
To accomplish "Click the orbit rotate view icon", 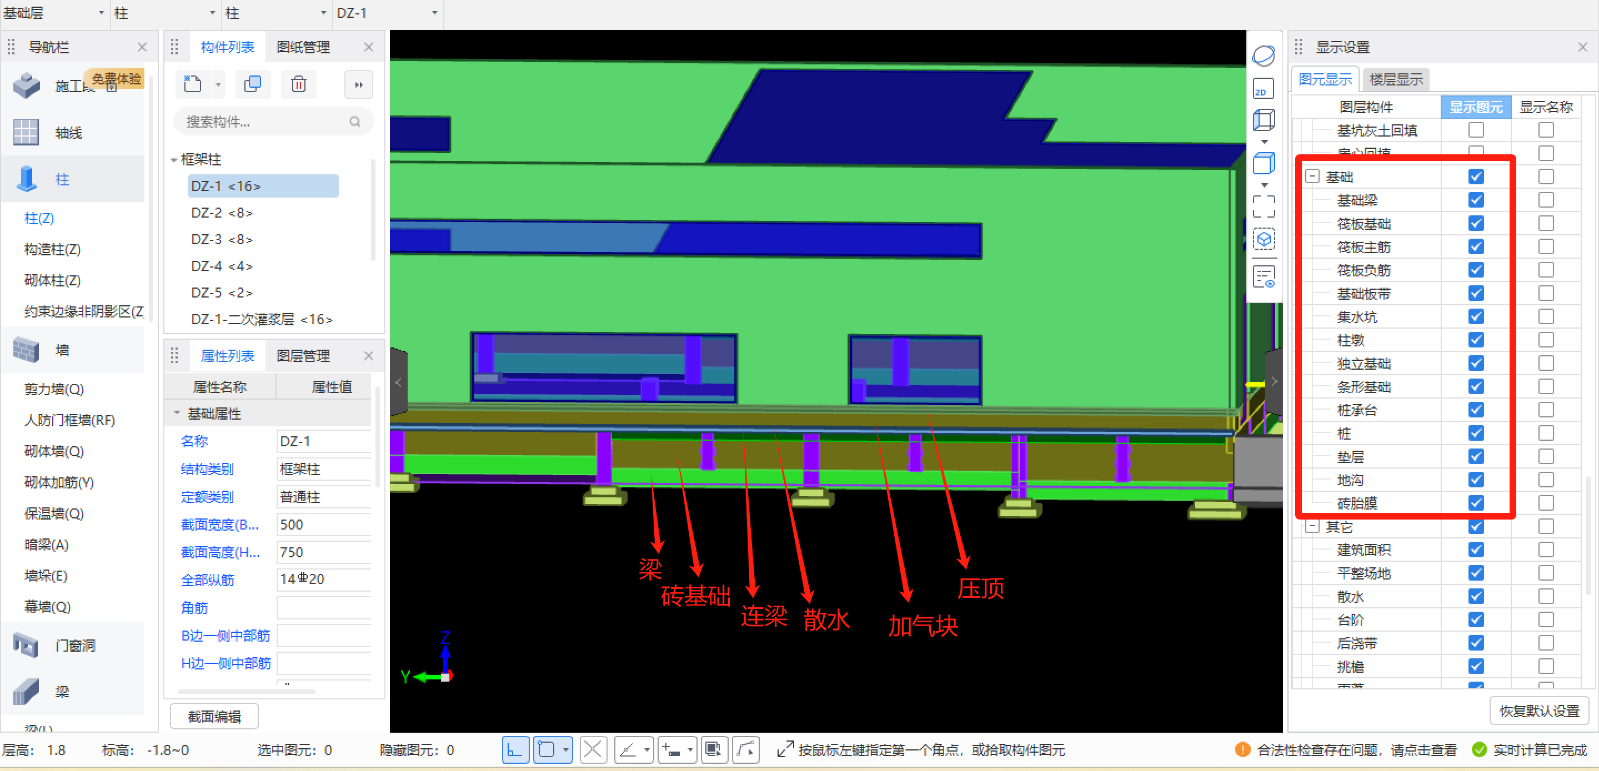I will [x=1263, y=56].
